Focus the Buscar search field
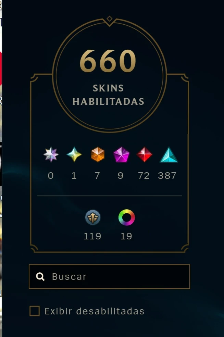The width and height of the screenshot is (224, 337). pyautogui.click(x=109, y=277)
